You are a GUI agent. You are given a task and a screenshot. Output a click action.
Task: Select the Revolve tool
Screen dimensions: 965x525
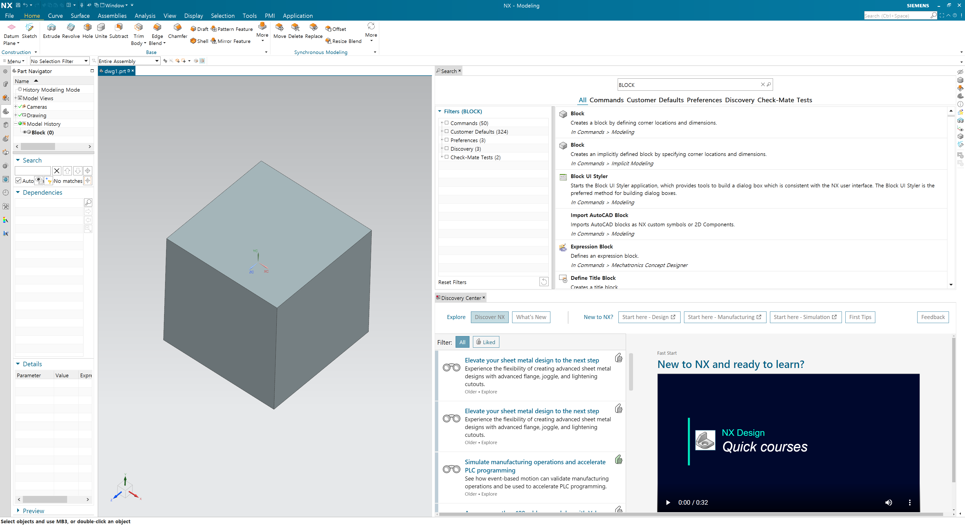point(71,31)
